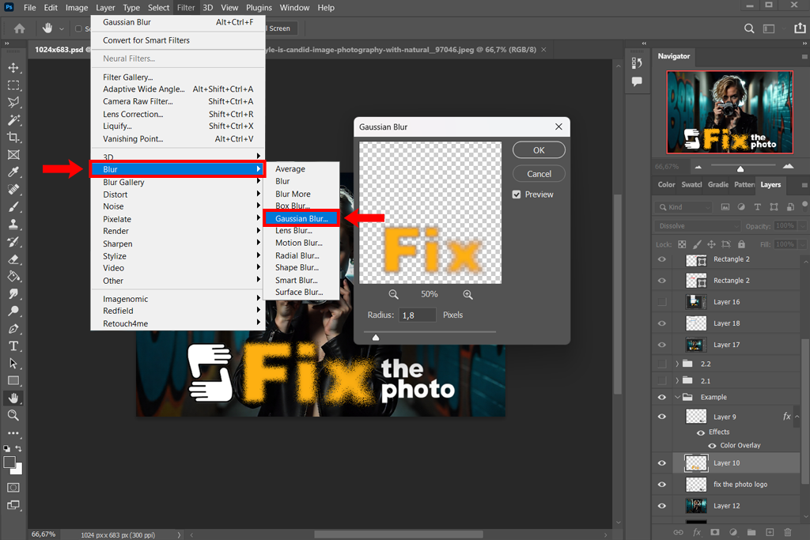Select the History Brush tool

[x=13, y=242]
